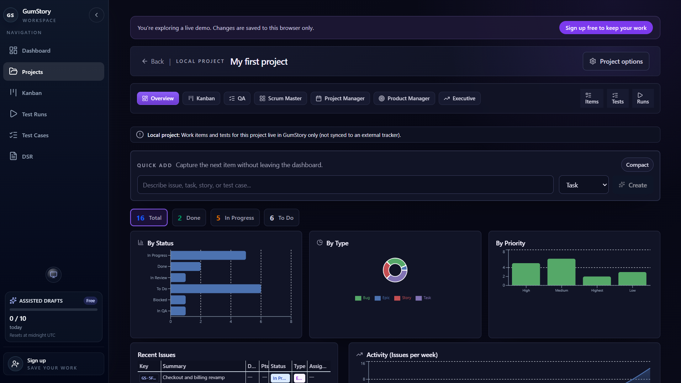Click the Low priority bar
The image size is (681, 383).
(632, 278)
